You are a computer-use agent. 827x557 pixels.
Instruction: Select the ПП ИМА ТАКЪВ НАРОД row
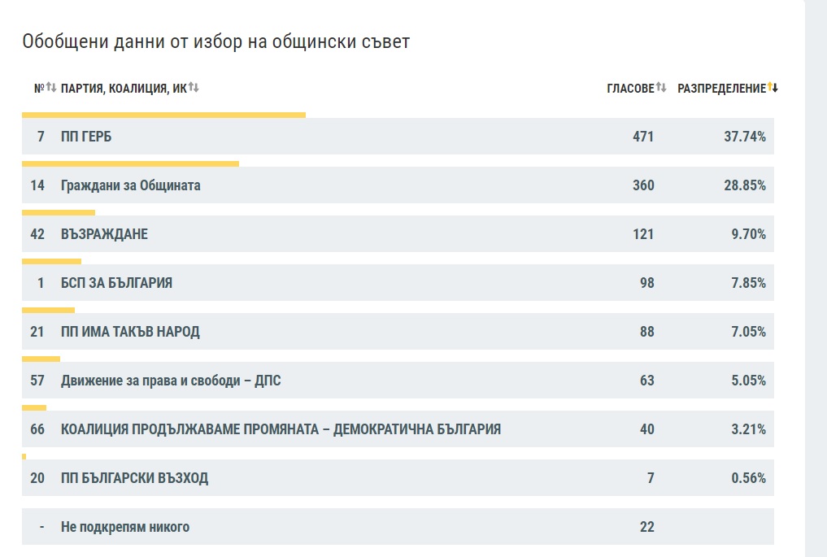pos(398,331)
